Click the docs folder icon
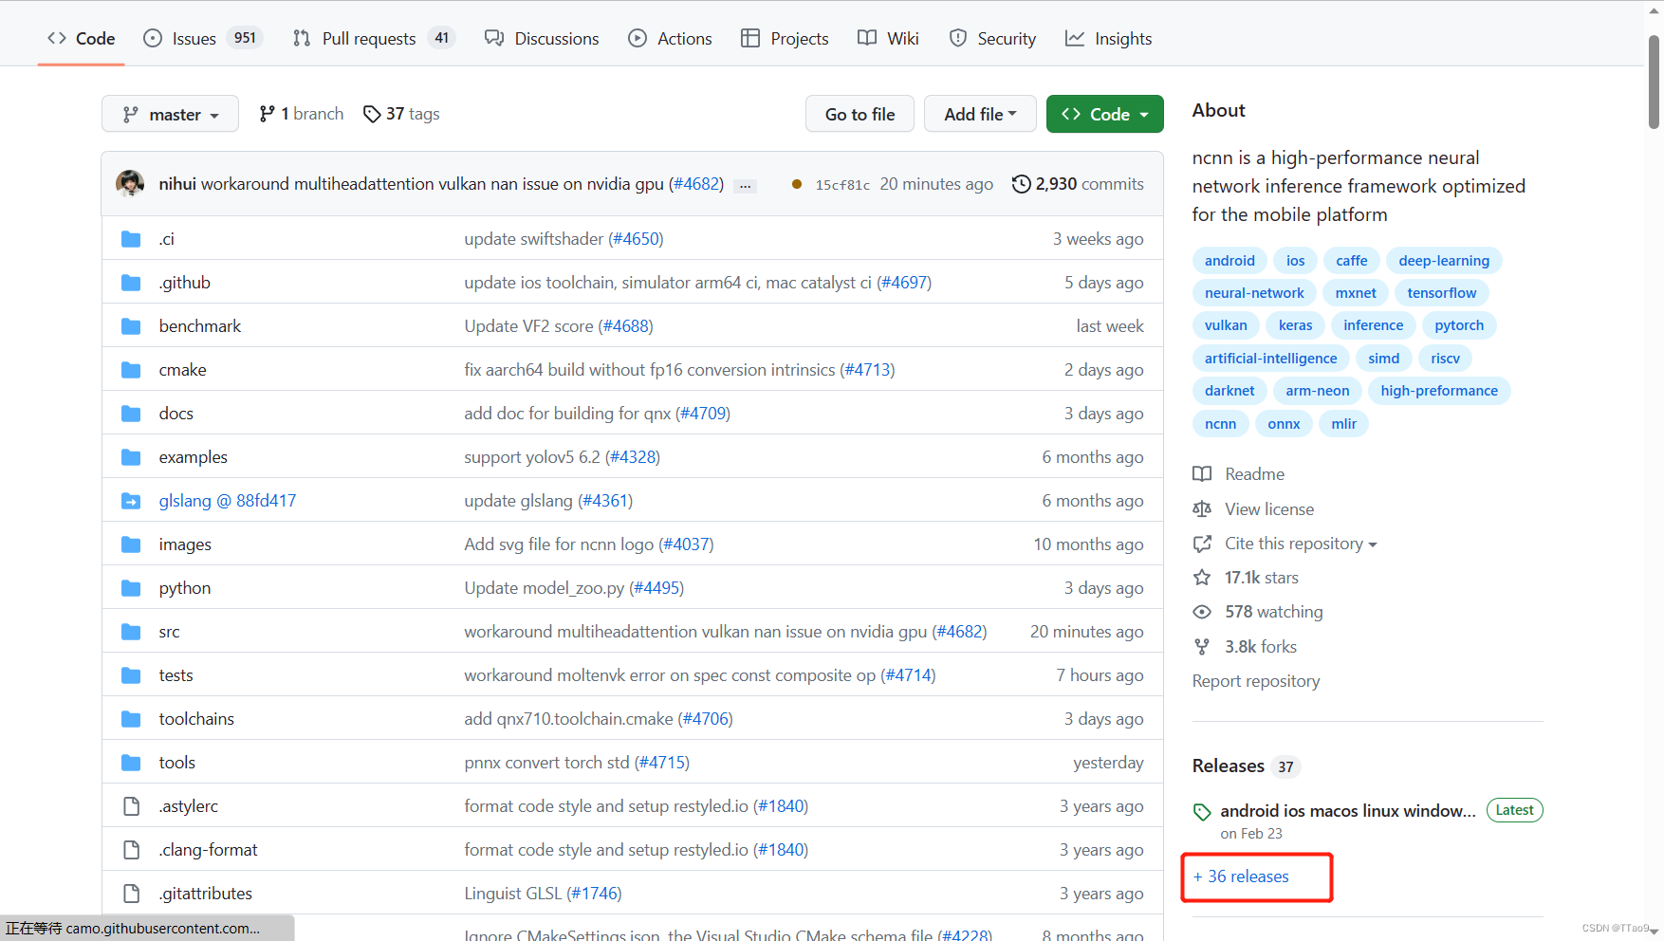 [131, 414]
